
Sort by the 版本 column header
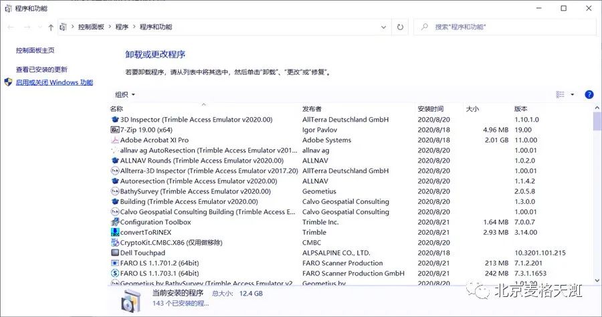pos(521,109)
